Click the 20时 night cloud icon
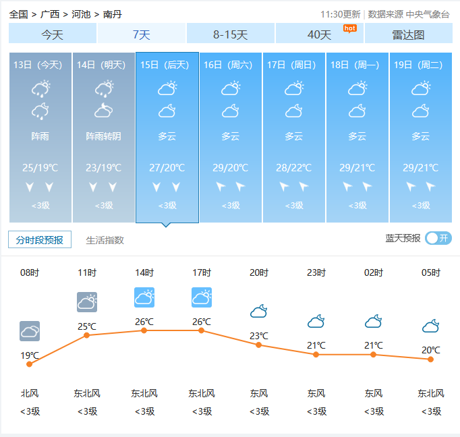460x437 pixels. (259, 311)
